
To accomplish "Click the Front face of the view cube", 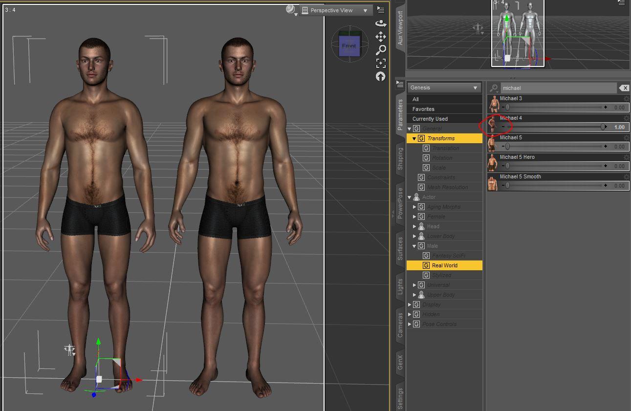I will [x=349, y=47].
